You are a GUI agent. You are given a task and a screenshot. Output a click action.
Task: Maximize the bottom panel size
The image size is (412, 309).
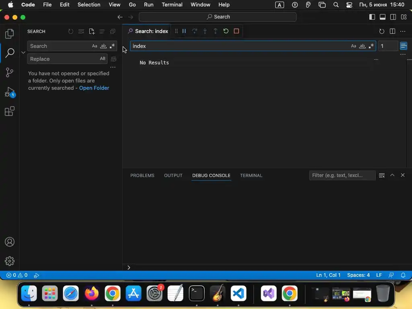tap(392, 175)
